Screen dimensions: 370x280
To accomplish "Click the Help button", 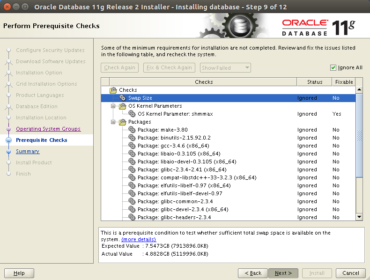I will coord(19,273).
